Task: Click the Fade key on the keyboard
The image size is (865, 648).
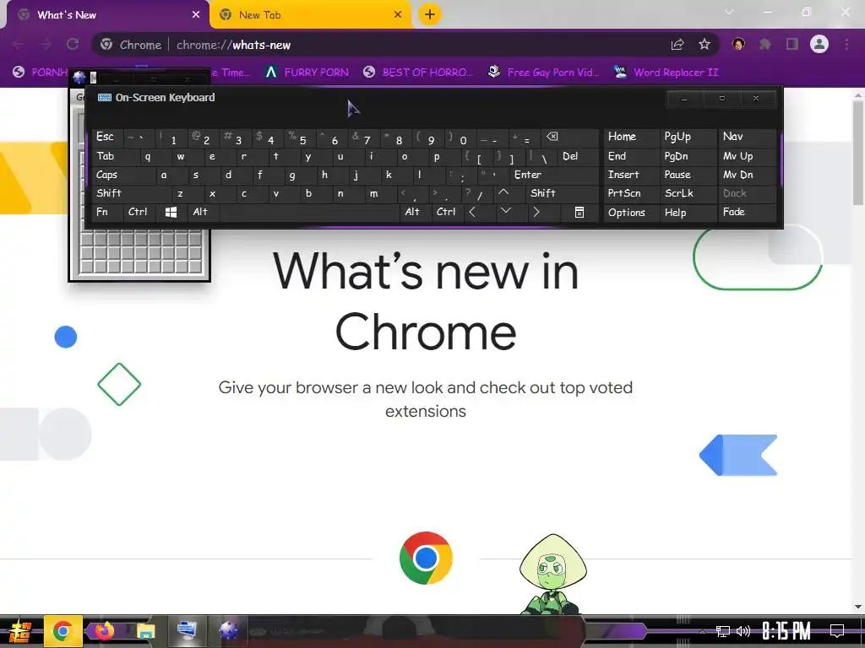Action: tap(747, 212)
